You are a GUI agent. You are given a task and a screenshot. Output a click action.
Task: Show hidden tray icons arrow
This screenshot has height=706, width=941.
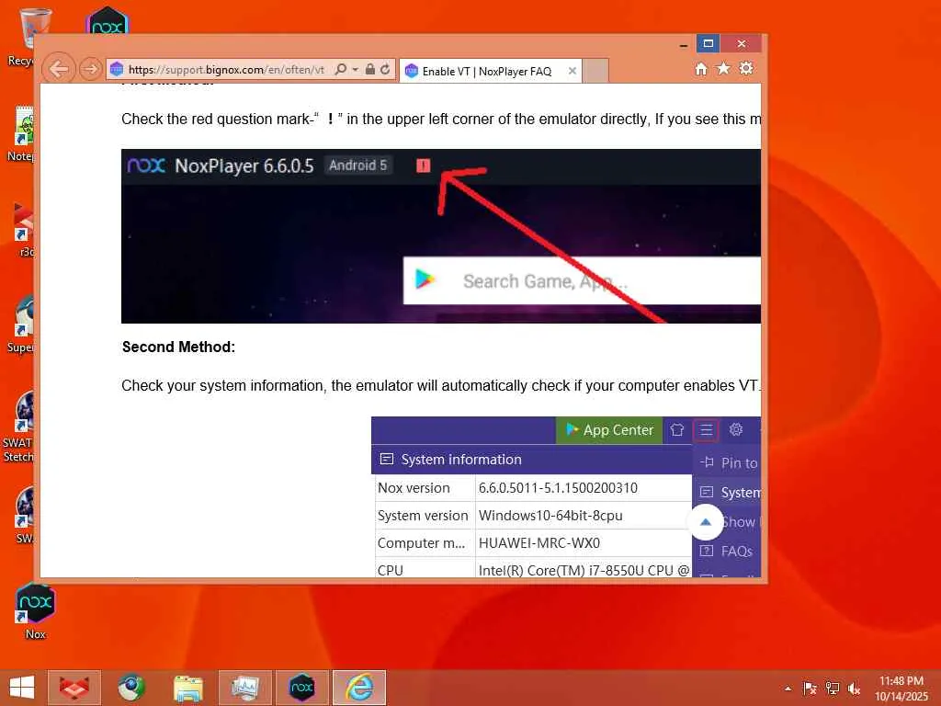(788, 689)
